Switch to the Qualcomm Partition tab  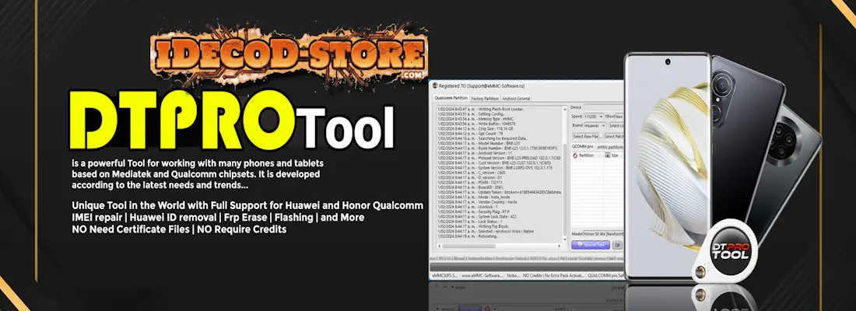click(x=451, y=99)
